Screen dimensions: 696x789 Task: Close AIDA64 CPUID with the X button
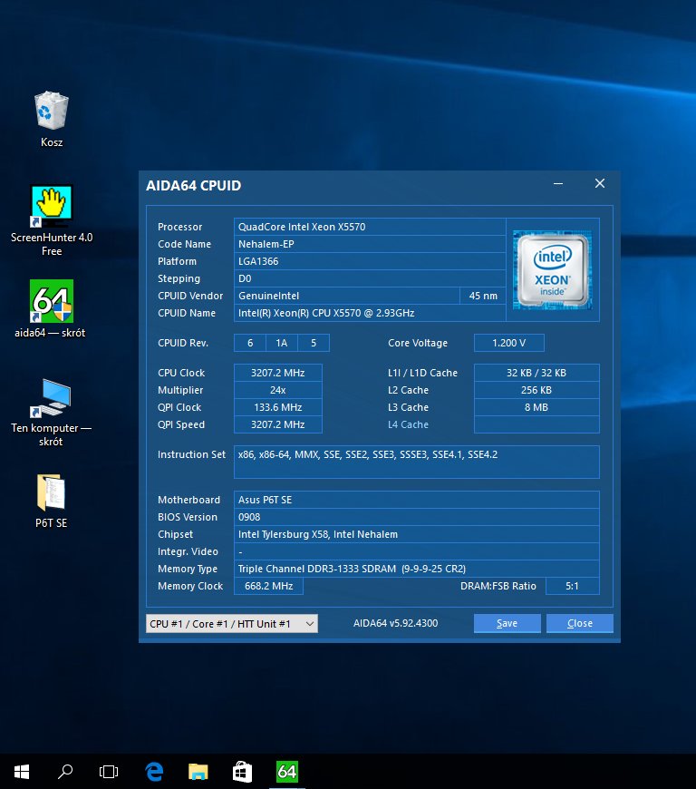point(599,184)
